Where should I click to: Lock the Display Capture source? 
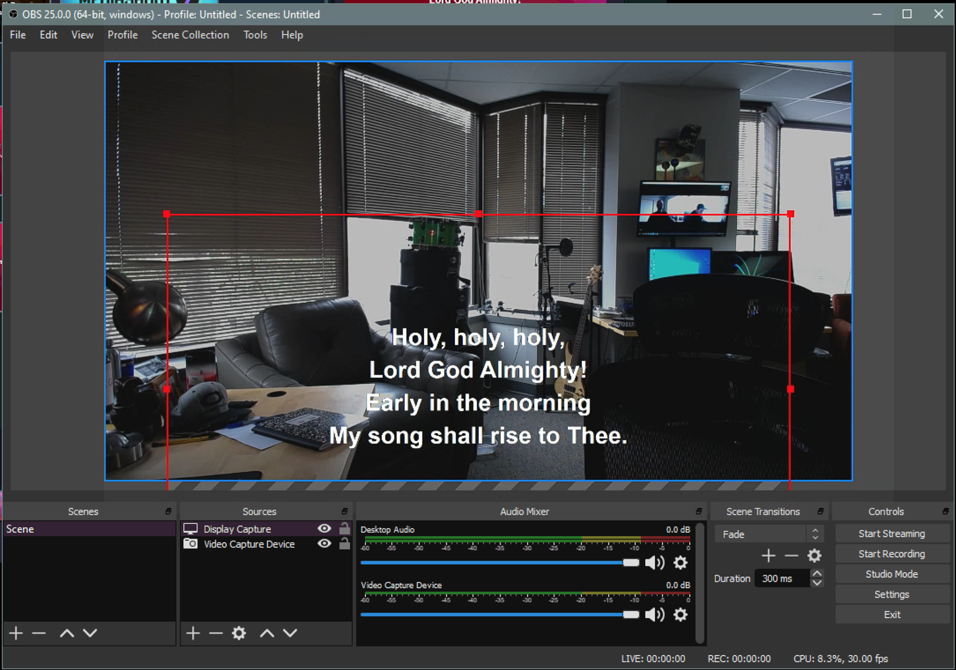(344, 529)
